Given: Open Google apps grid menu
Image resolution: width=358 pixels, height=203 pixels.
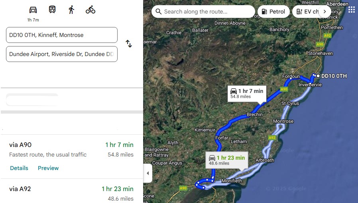Looking at the screenshot, I should click(x=351, y=10).
